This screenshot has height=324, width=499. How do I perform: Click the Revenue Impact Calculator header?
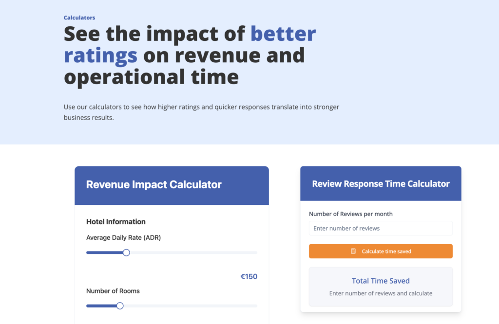pos(154,185)
